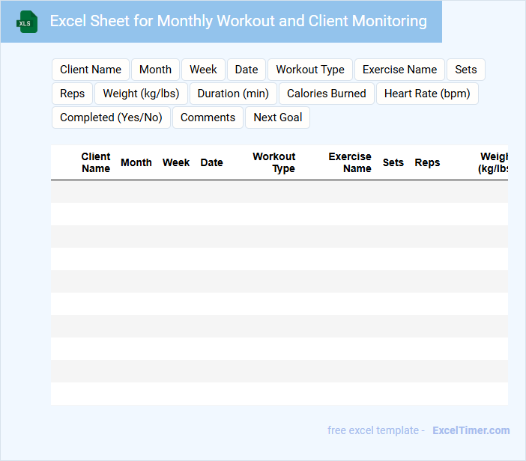The image size is (526, 461).
Task: Select the Next Goal tag
Action: [278, 117]
